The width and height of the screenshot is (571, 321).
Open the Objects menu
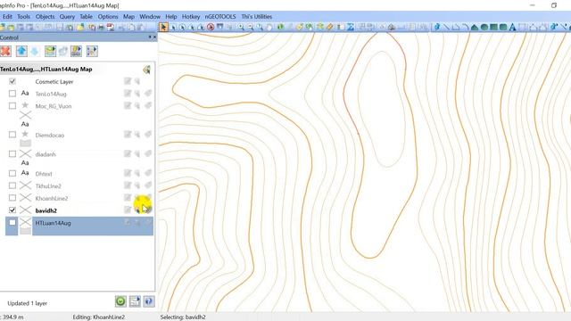pyautogui.click(x=46, y=16)
